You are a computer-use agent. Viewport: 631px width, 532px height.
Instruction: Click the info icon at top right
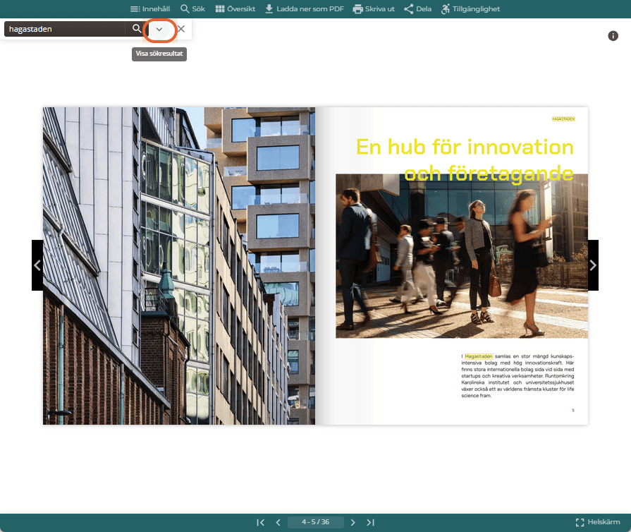pyautogui.click(x=613, y=36)
